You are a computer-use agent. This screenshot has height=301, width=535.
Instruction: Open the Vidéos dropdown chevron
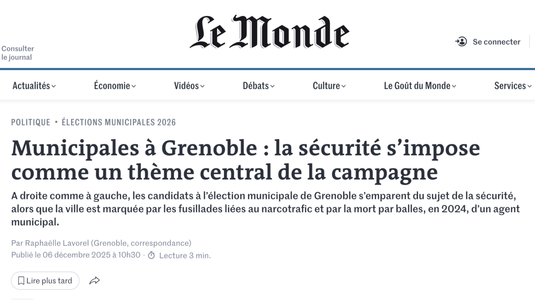[202, 87]
